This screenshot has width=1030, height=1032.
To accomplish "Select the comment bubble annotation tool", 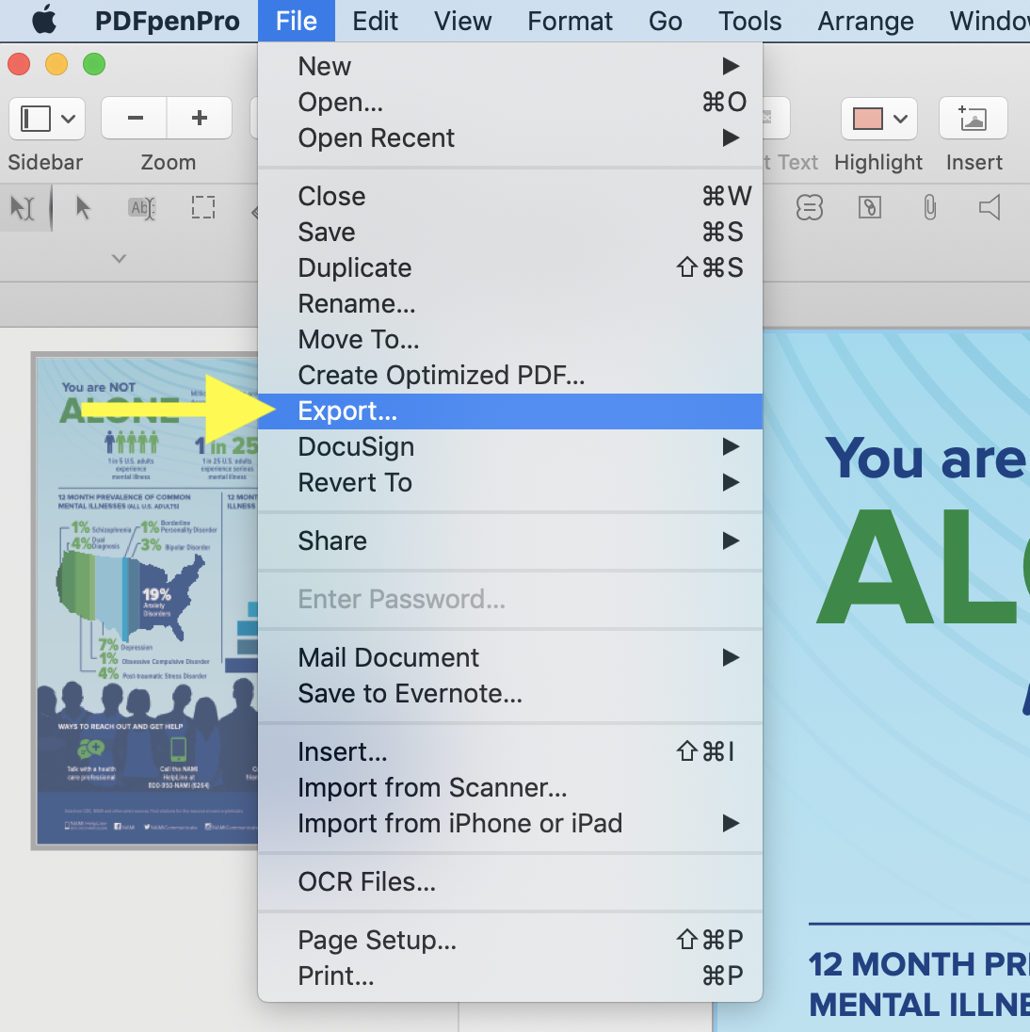I will point(810,207).
